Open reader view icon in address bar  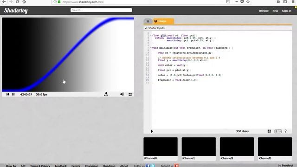pyautogui.click(x=228, y=2)
